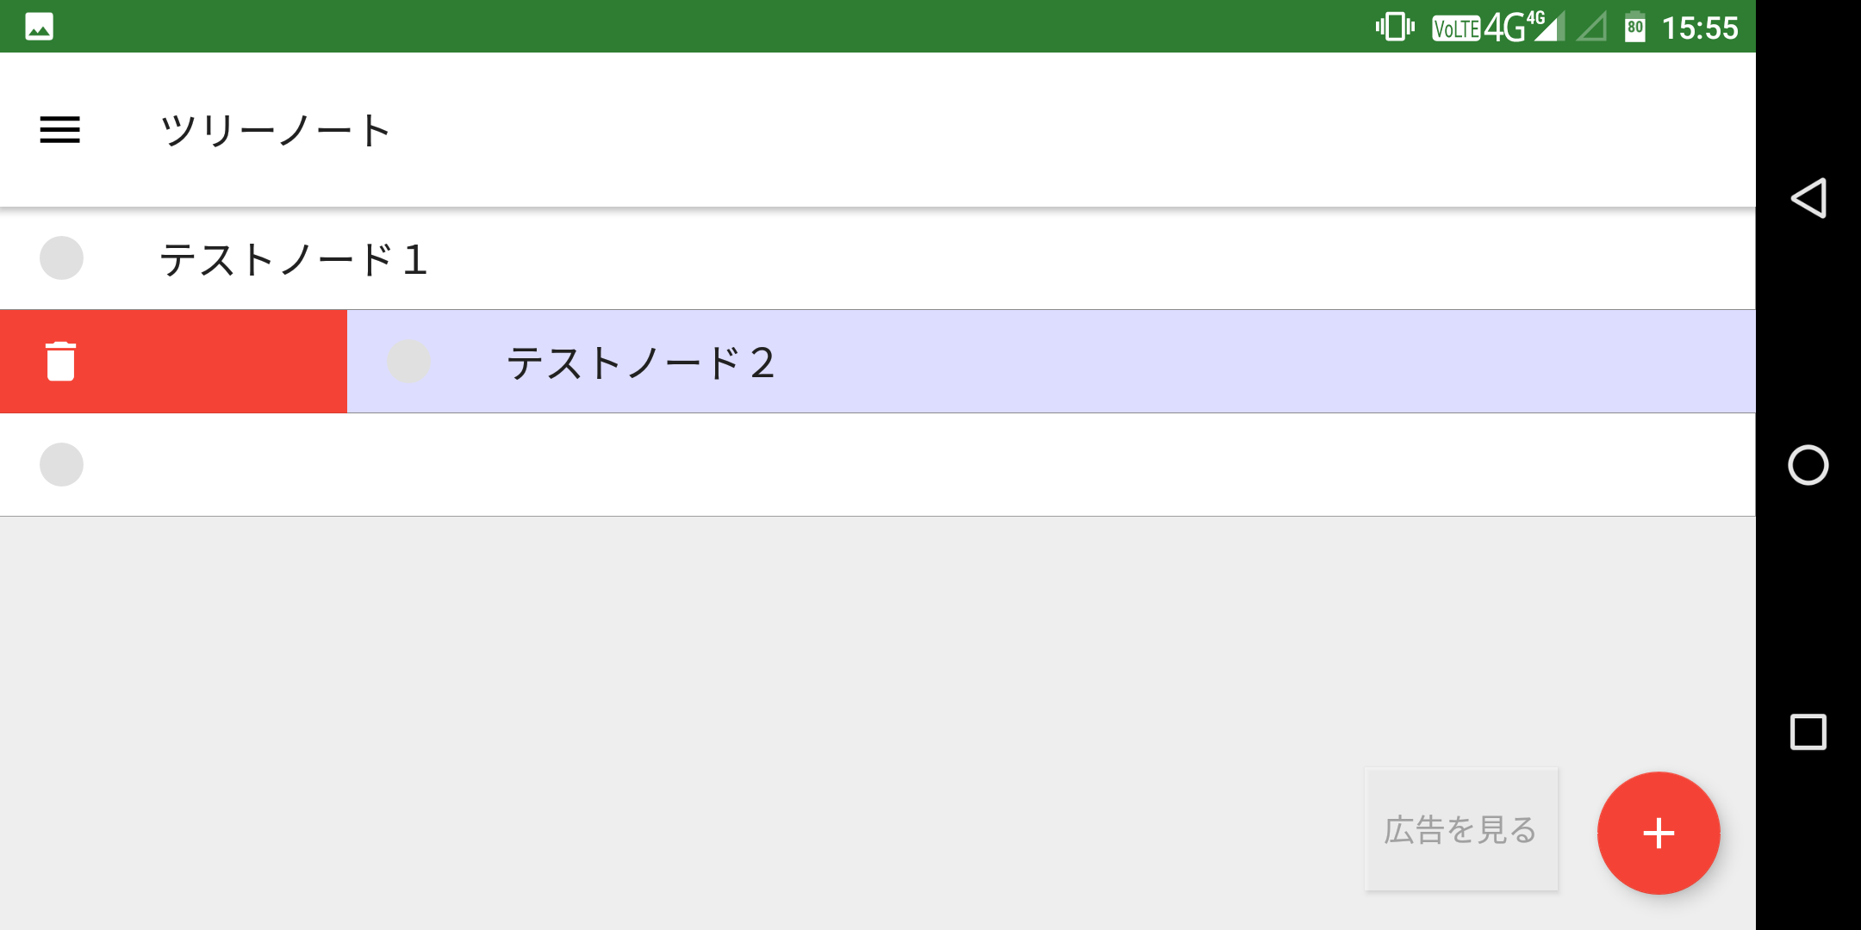Tap the red trash delete icon
This screenshot has height=930, width=1861.
click(60, 361)
